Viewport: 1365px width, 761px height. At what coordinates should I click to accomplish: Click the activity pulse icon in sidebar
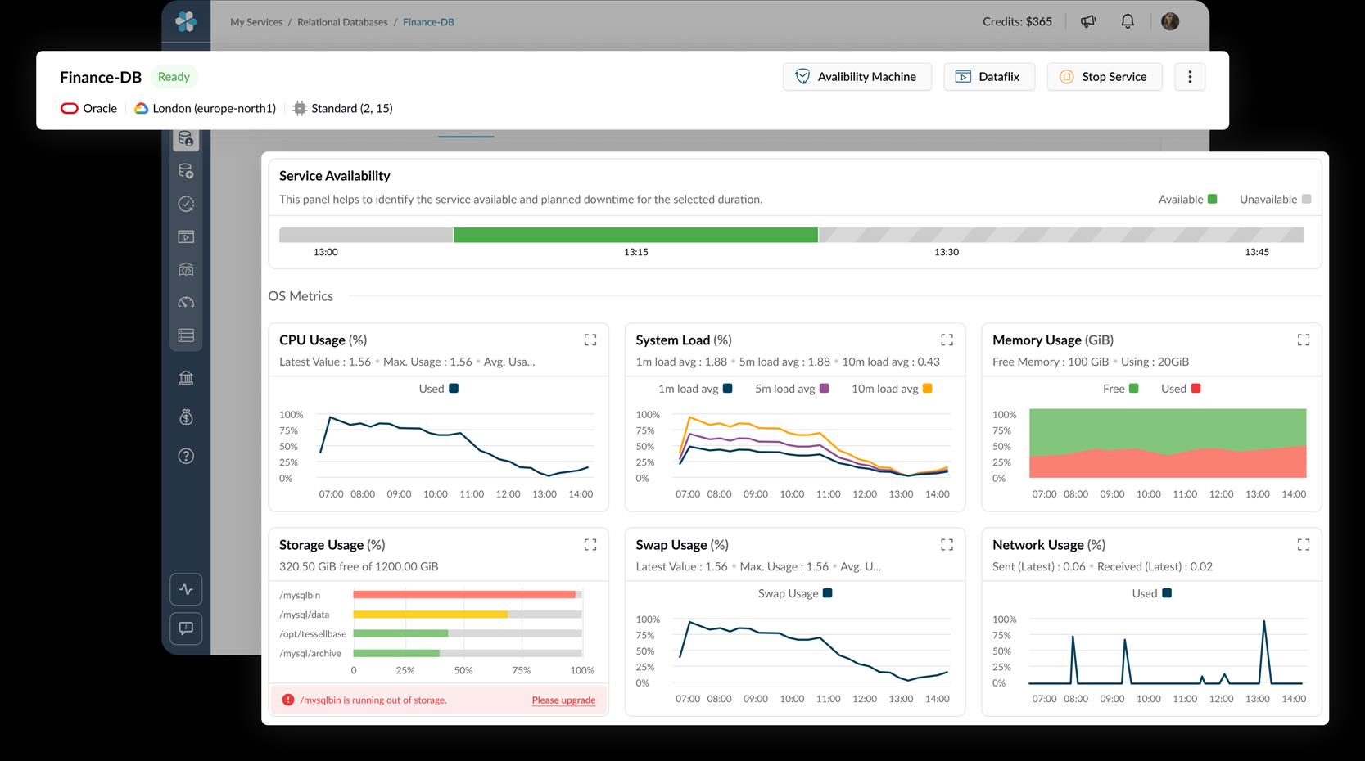coord(186,589)
